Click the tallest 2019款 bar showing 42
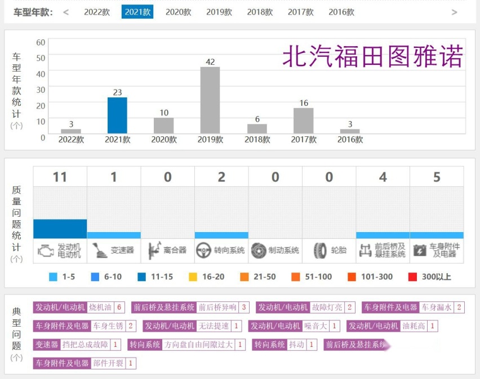This screenshot has height=379, width=480. [x=210, y=100]
